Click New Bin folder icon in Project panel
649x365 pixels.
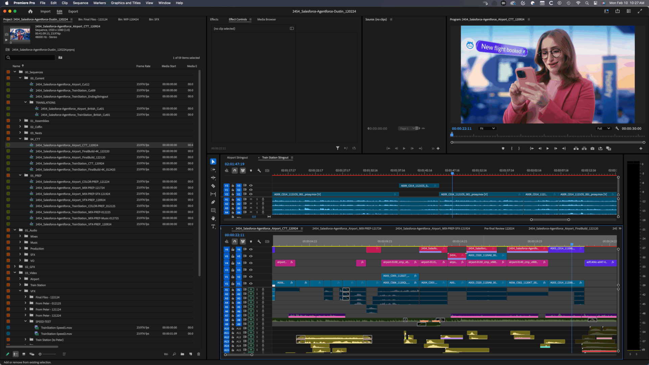pyautogui.click(x=182, y=354)
